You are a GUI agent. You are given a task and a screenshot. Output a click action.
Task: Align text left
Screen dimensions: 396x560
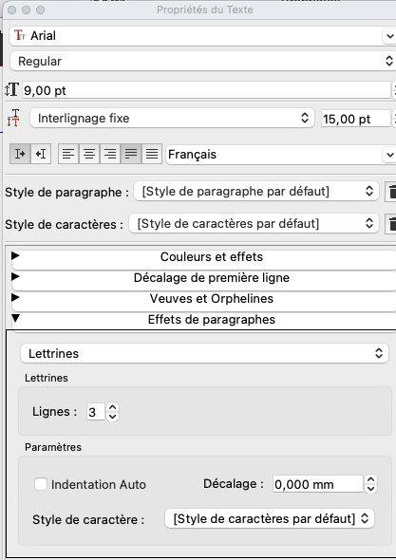68,154
